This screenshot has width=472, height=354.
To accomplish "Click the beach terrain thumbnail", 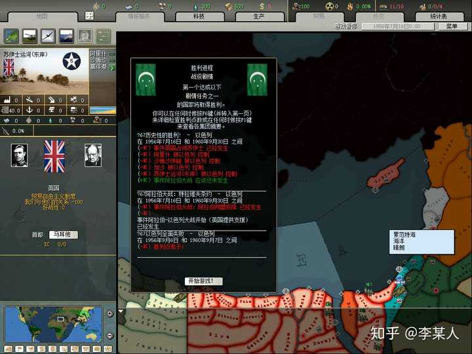I will click(x=103, y=111).
